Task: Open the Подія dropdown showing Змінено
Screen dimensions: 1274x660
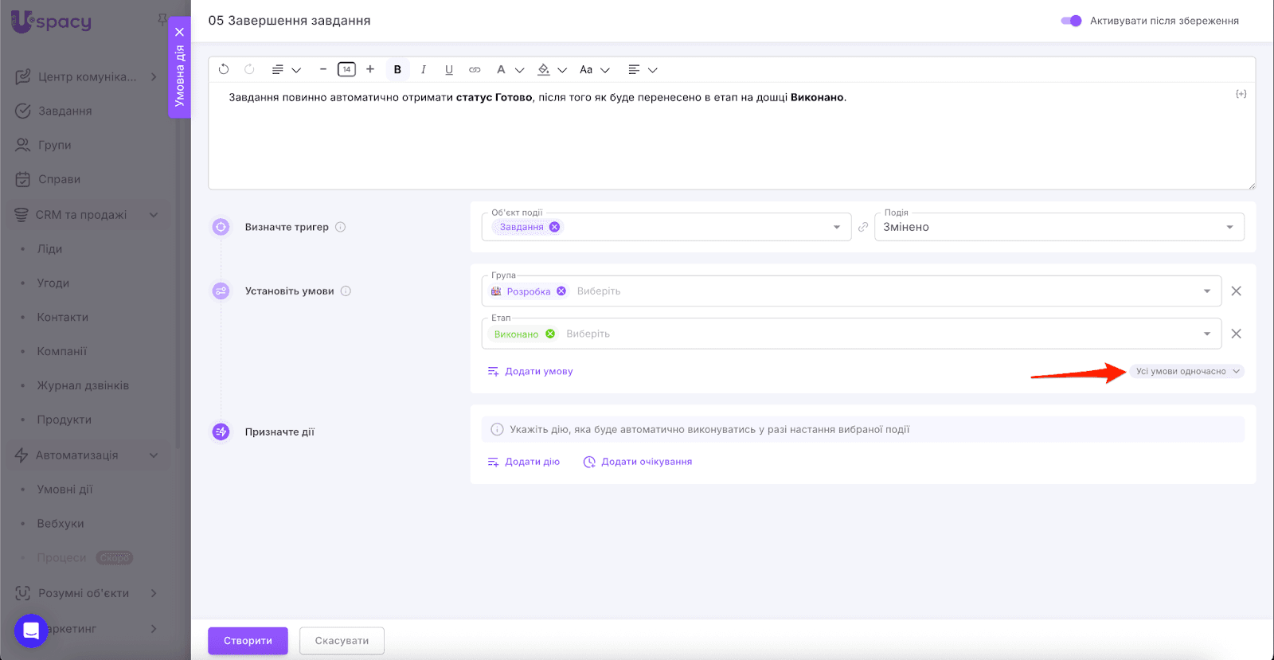Action: [1059, 227]
